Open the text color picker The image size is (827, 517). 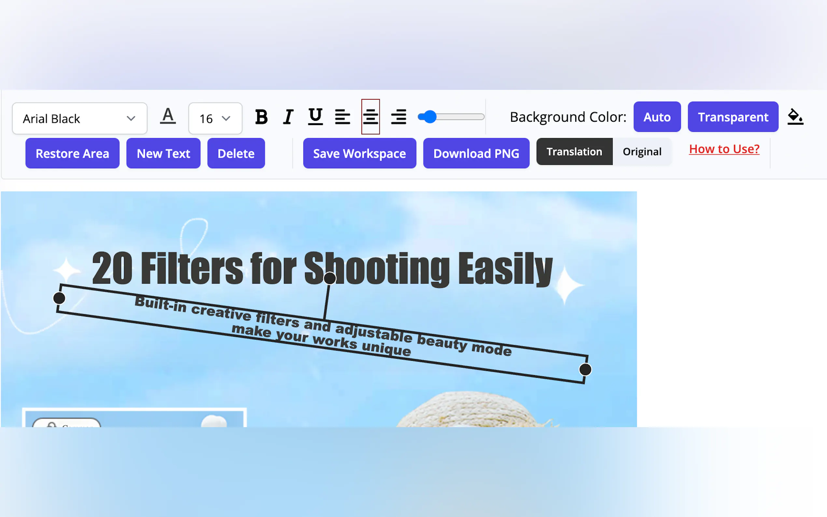[168, 117]
